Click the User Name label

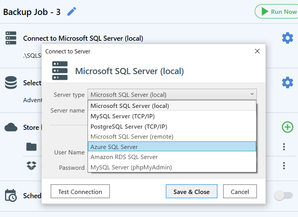[70, 152]
